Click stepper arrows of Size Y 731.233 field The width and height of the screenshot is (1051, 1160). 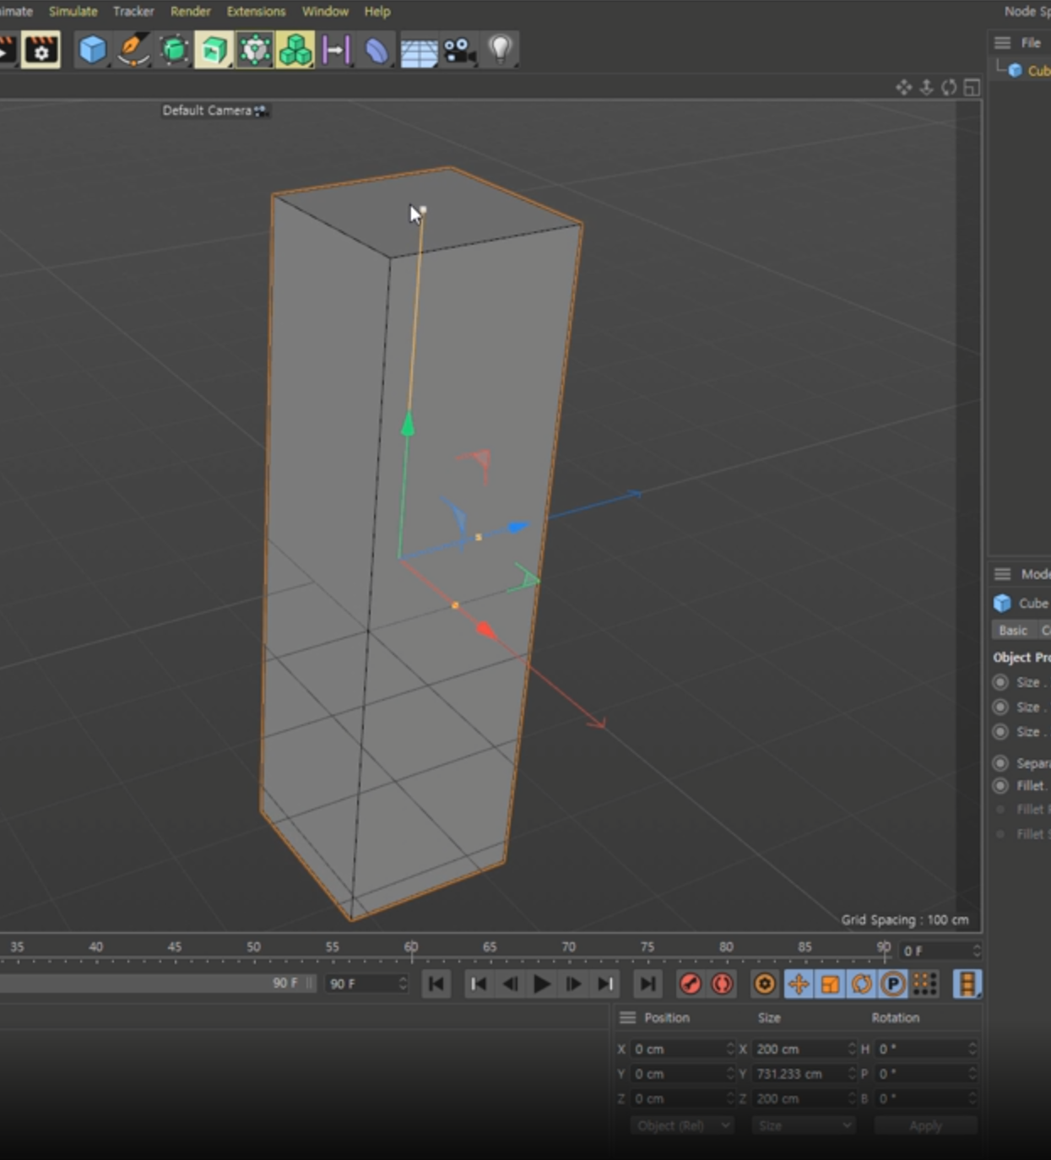(851, 1074)
